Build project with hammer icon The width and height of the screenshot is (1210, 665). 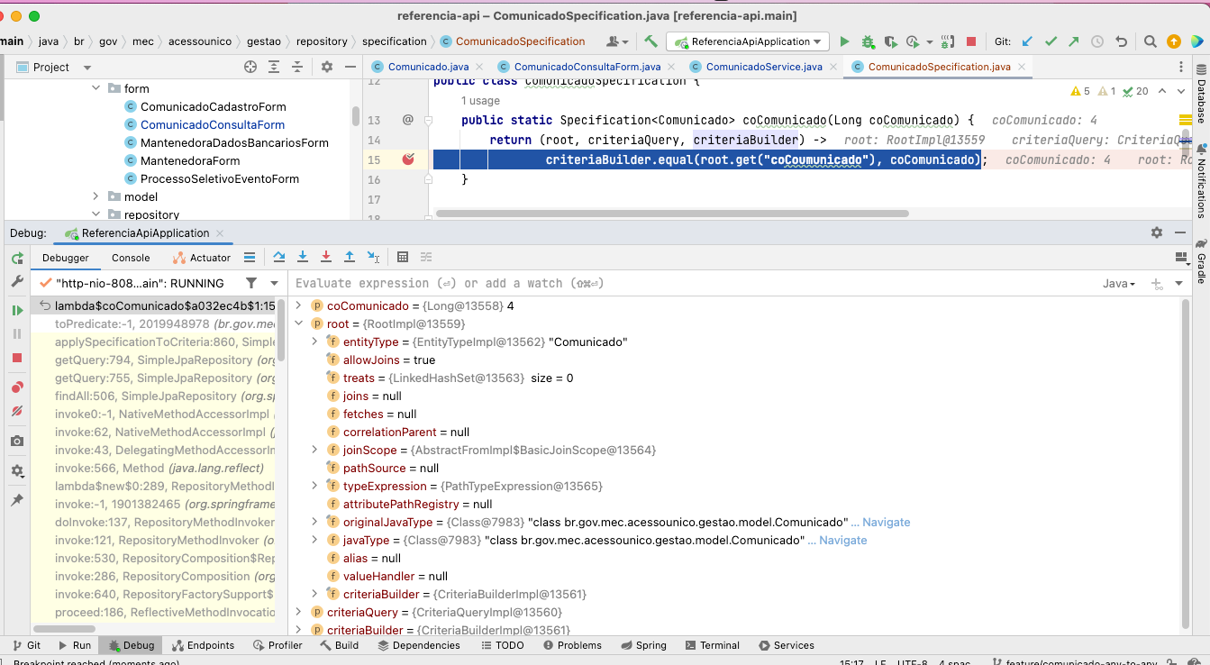[650, 41]
